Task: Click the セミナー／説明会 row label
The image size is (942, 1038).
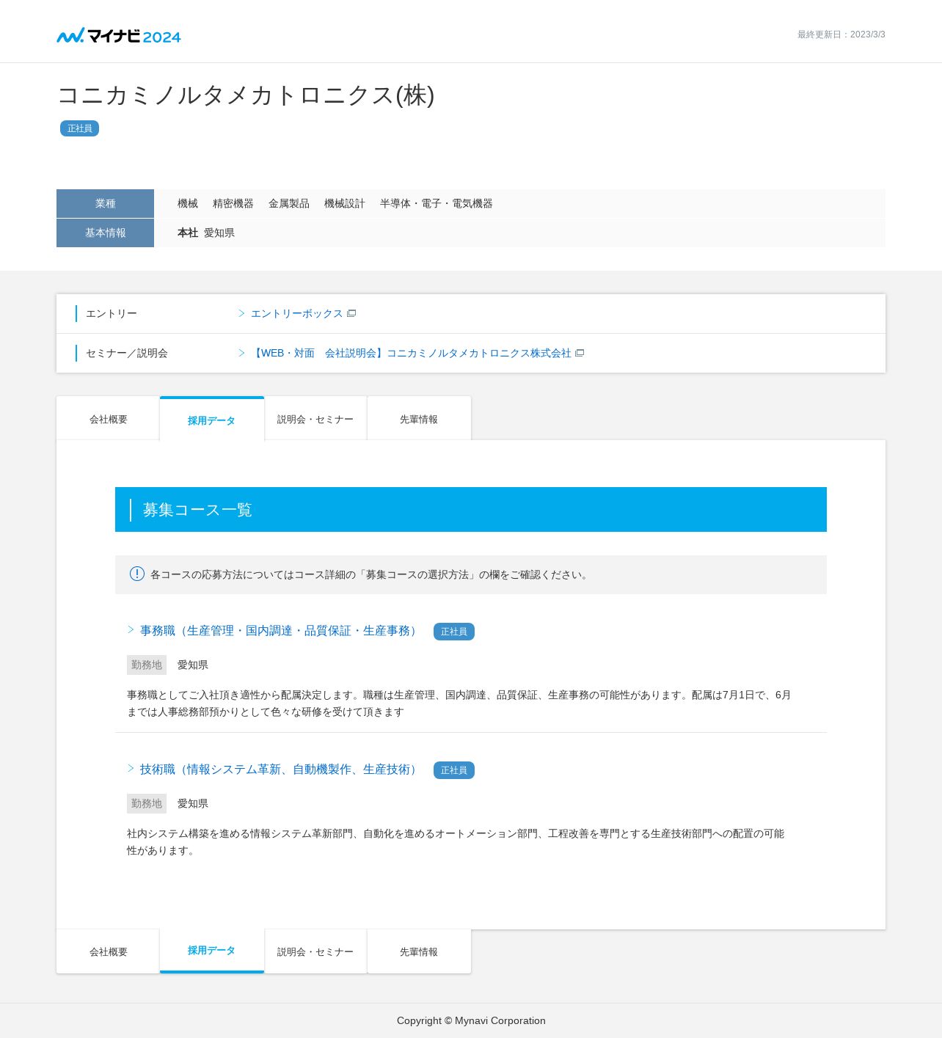Action: point(127,353)
